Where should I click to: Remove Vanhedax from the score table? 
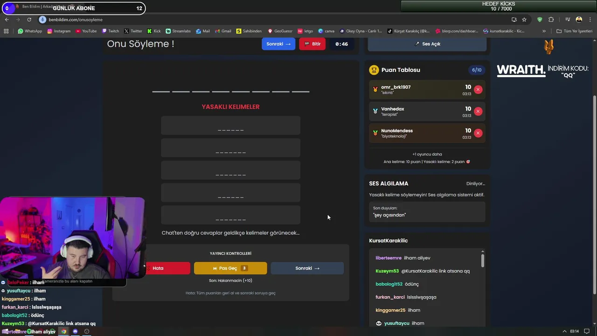pyautogui.click(x=478, y=111)
